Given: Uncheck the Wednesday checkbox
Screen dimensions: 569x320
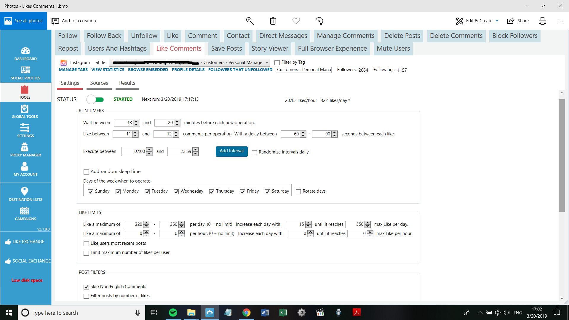Looking at the screenshot, I should [x=176, y=192].
